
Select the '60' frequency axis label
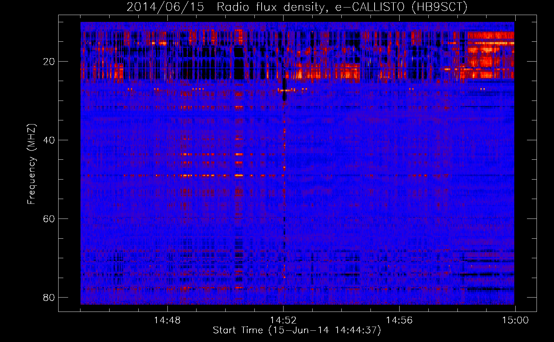tap(49, 219)
